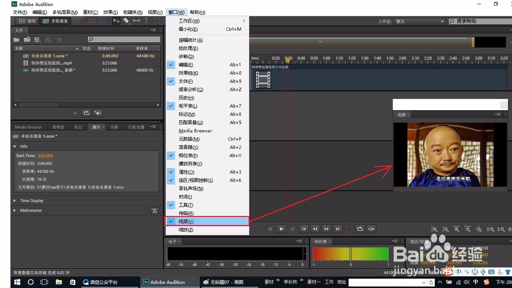Open the 工作区(W) submenu
This screenshot has height=288, width=512.
[207, 21]
